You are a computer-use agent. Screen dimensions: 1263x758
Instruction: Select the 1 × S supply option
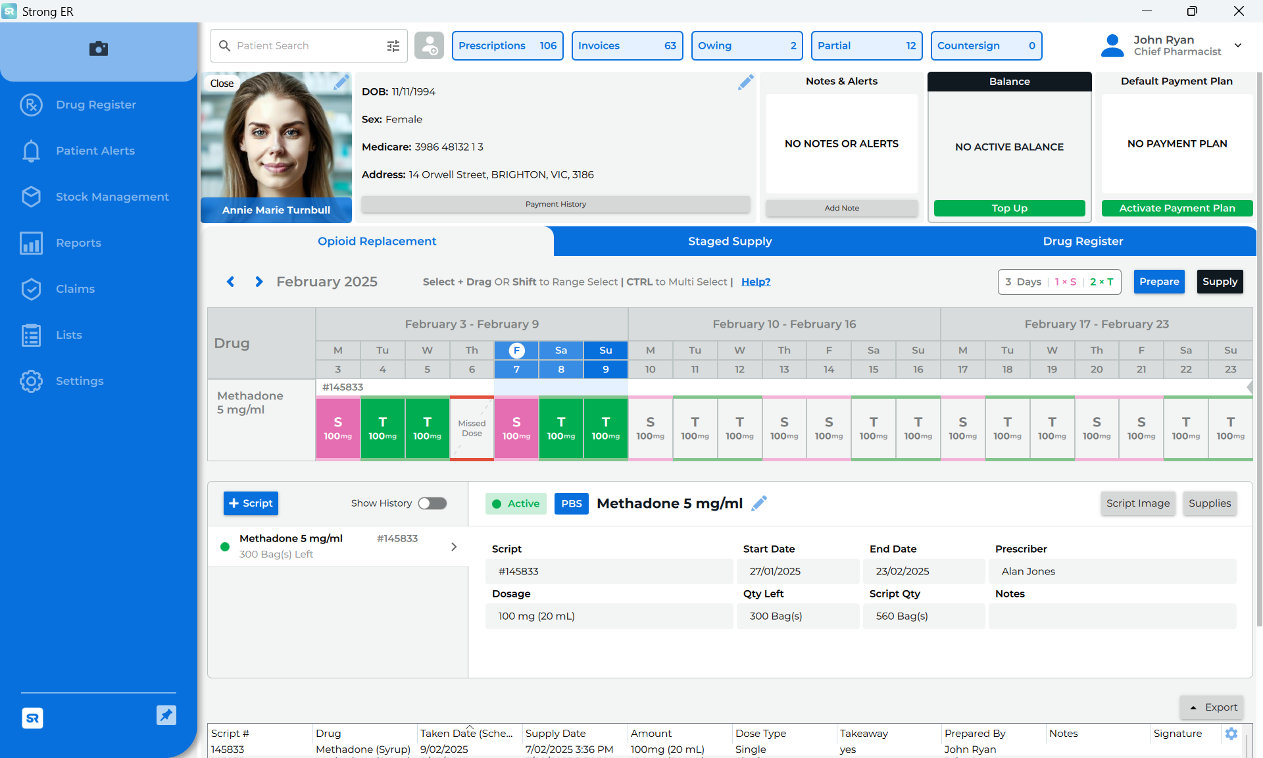pyautogui.click(x=1066, y=282)
